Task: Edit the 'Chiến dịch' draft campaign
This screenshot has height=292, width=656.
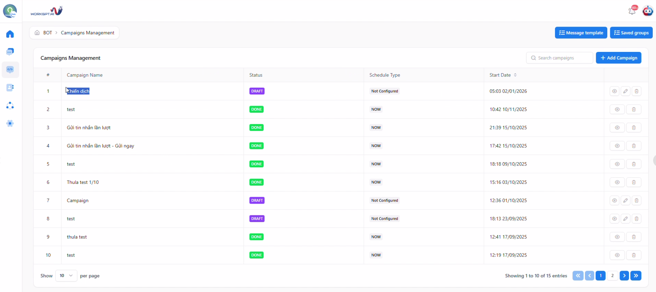Action: [x=625, y=91]
